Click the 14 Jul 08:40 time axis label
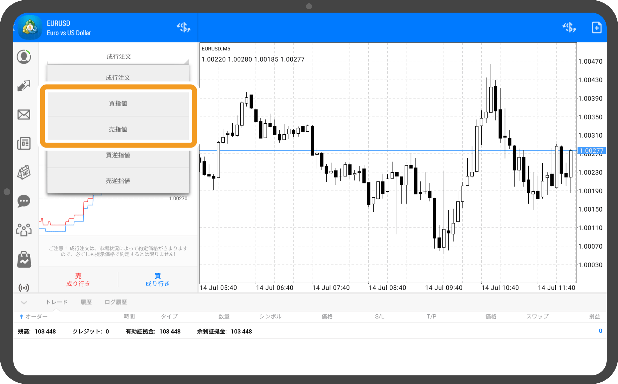The width and height of the screenshot is (618, 384). 387,288
